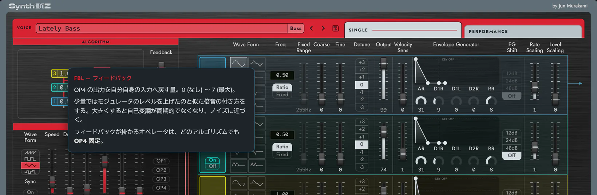Click the Feedback slider handle
The height and width of the screenshot is (195, 597).
pos(161,65)
